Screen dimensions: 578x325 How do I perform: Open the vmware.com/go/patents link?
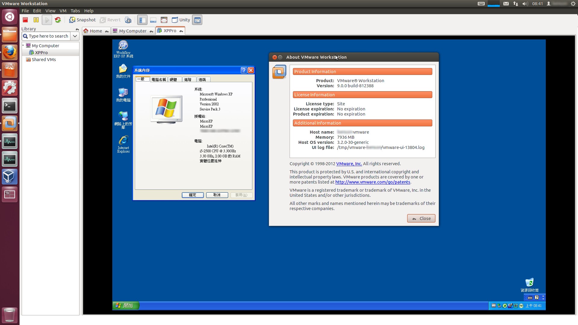(x=373, y=182)
